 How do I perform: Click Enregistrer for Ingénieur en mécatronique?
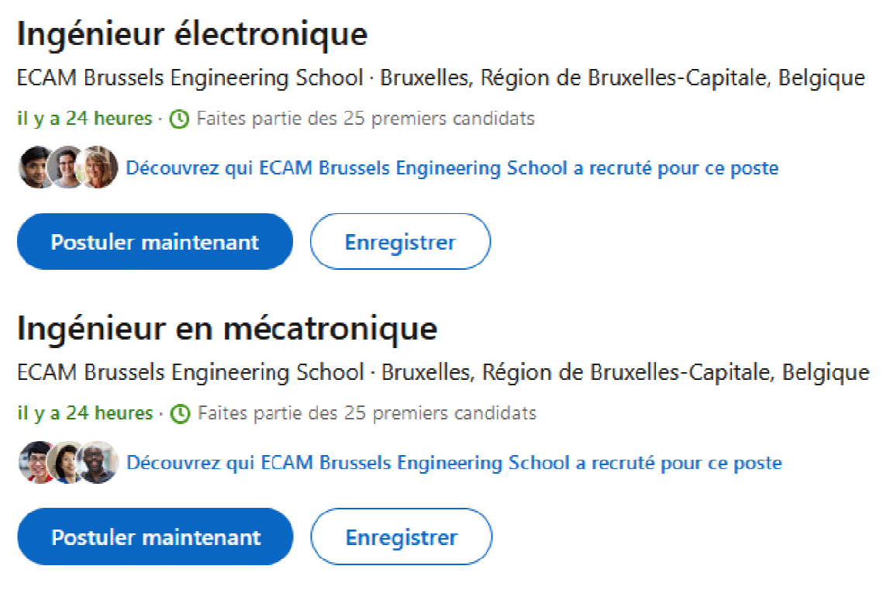402,537
